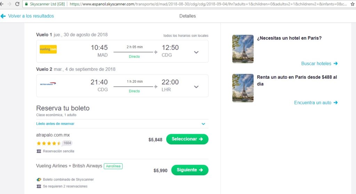Click the Vueling airline logo
The image size is (356, 194).
tap(48, 49)
